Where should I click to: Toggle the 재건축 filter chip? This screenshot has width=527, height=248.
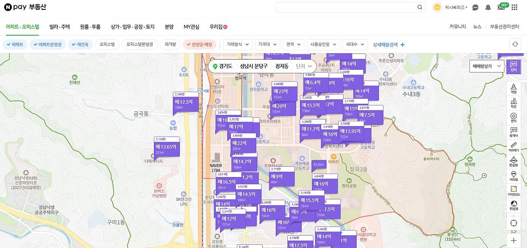tap(80, 44)
